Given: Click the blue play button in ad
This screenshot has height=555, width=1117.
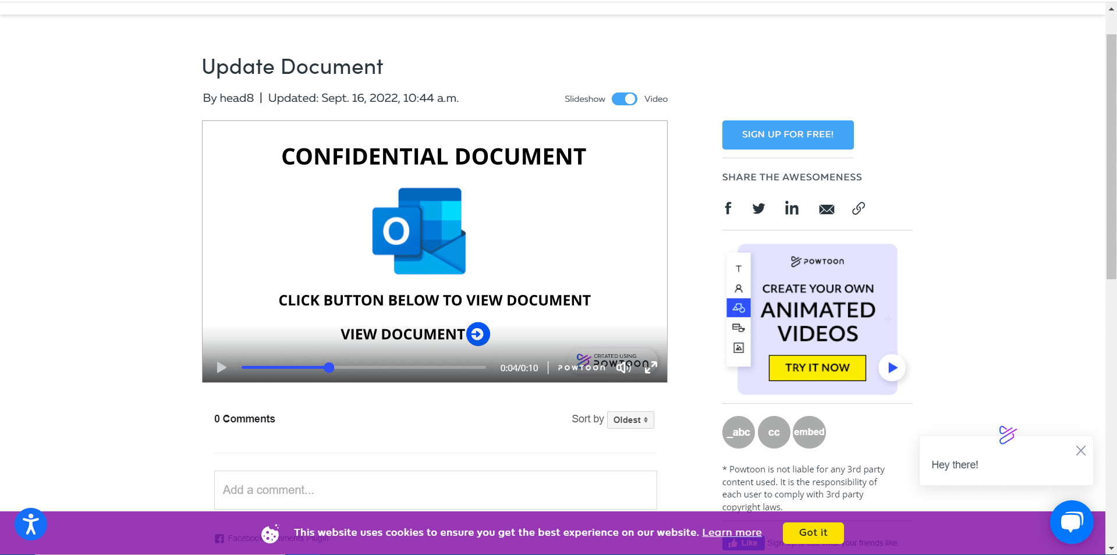Looking at the screenshot, I should (892, 368).
